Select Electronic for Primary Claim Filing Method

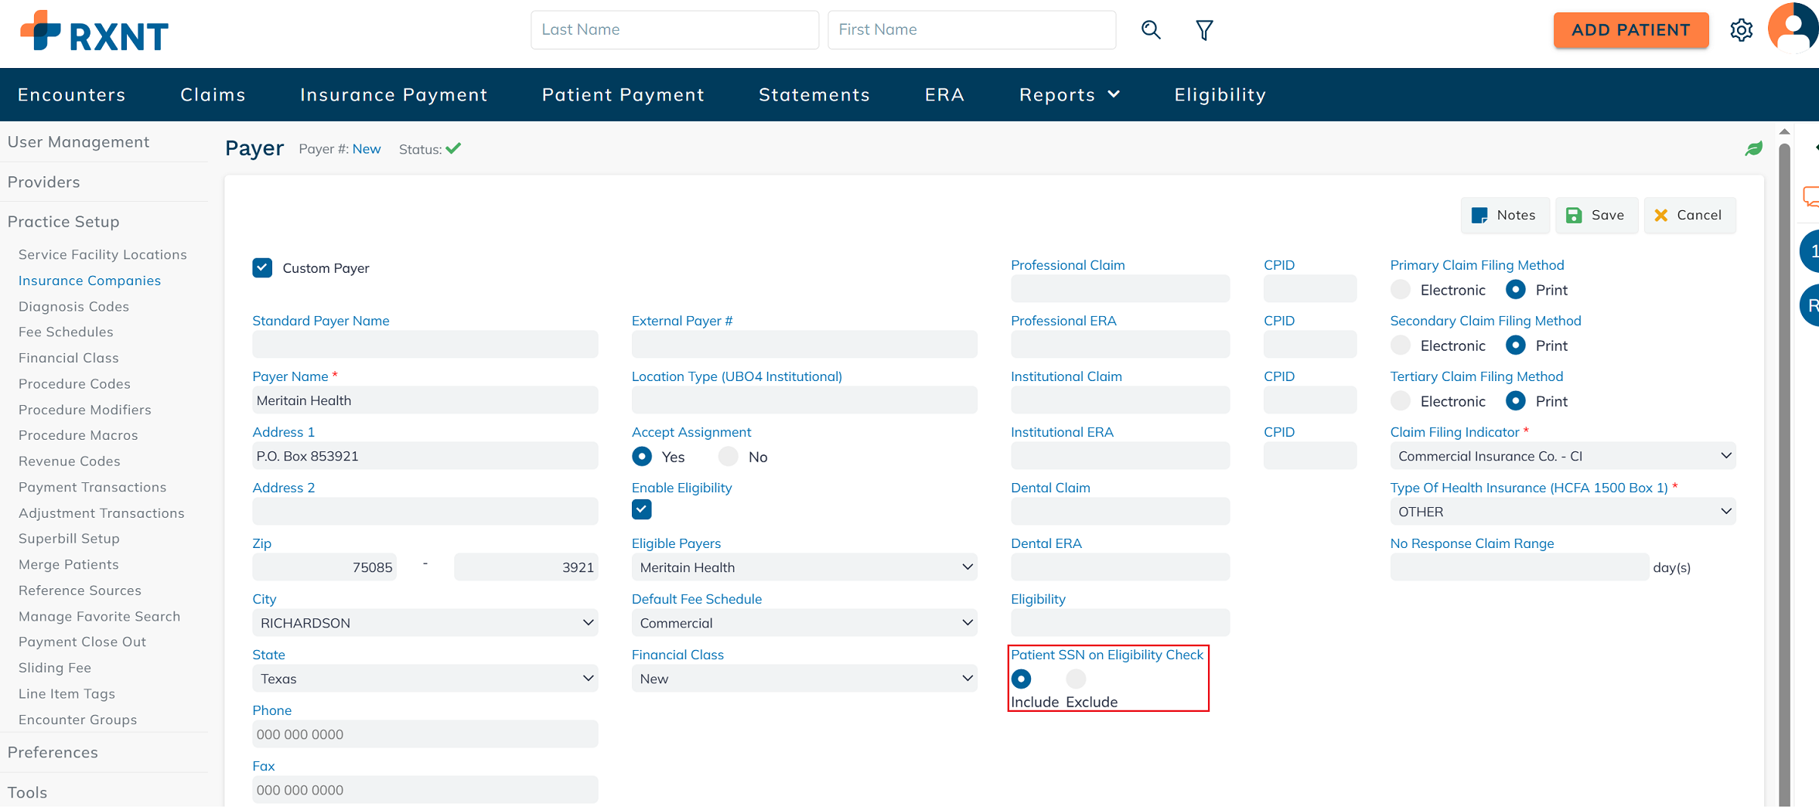coord(1401,290)
